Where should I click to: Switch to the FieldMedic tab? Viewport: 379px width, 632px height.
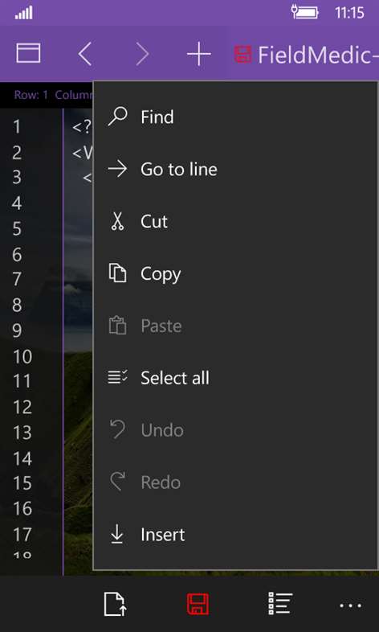click(x=306, y=55)
